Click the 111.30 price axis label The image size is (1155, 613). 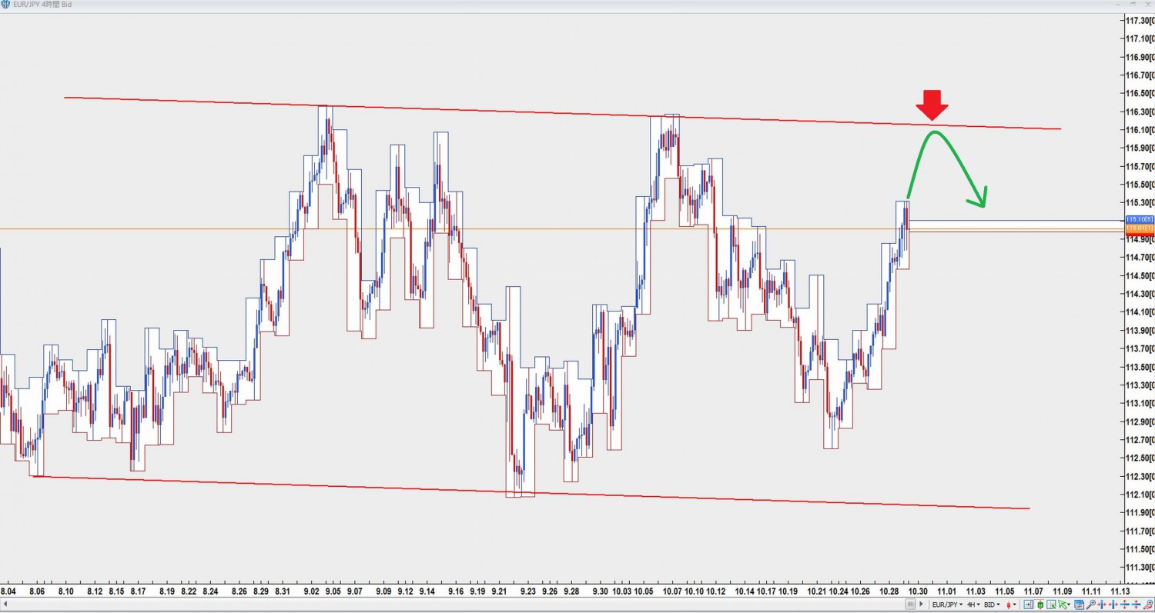[x=1139, y=568]
